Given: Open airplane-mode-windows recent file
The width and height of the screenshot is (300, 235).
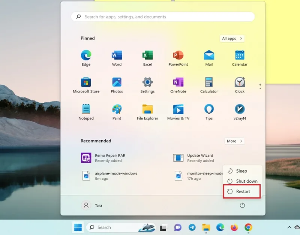Looking at the screenshot, I should point(109,176).
